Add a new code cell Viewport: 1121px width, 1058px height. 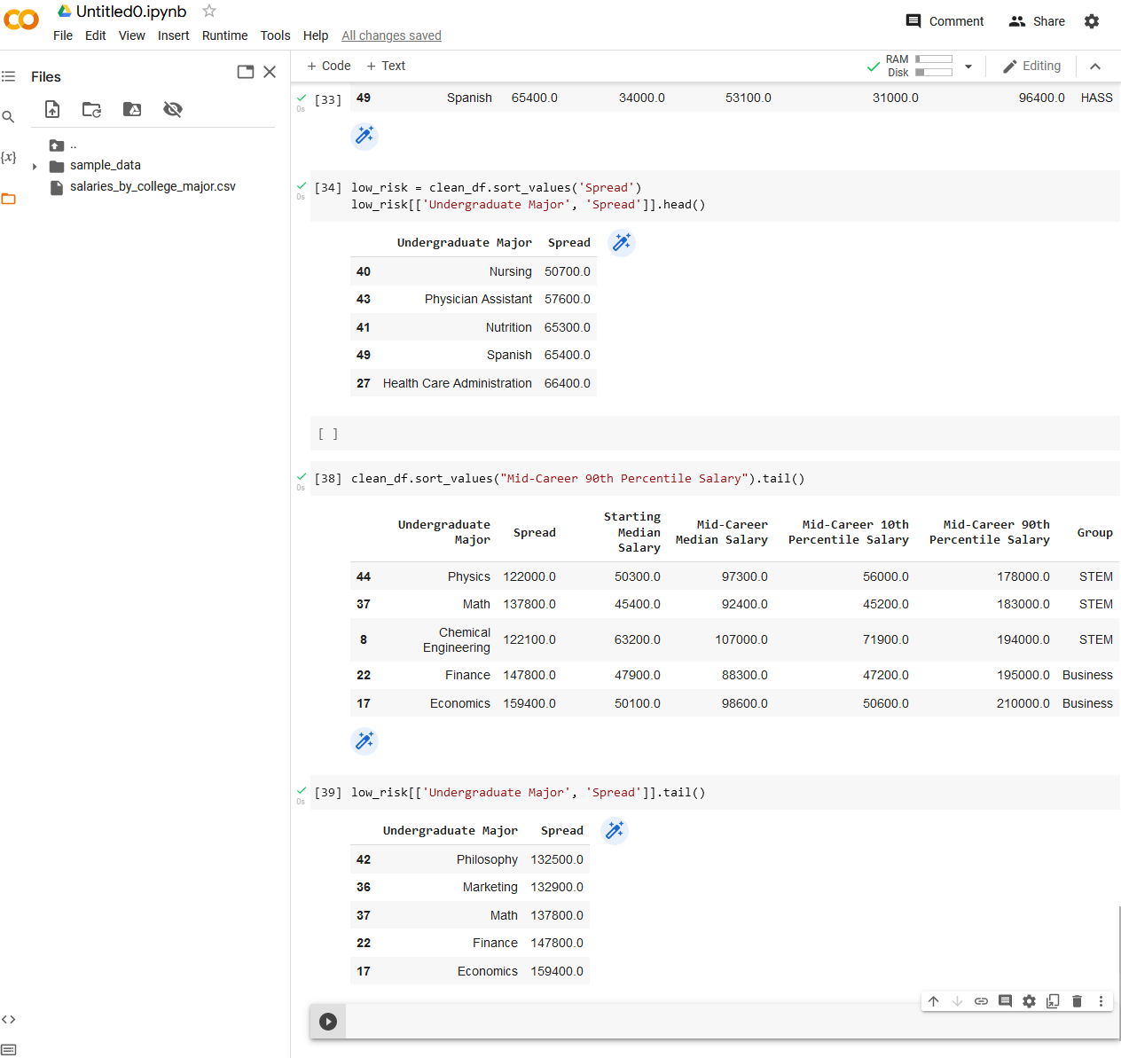[327, 66]
